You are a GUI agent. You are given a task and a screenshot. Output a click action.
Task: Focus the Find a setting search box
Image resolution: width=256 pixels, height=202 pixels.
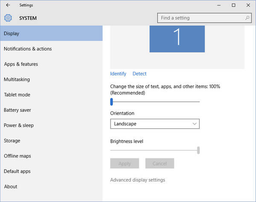(x=204, y=18)
